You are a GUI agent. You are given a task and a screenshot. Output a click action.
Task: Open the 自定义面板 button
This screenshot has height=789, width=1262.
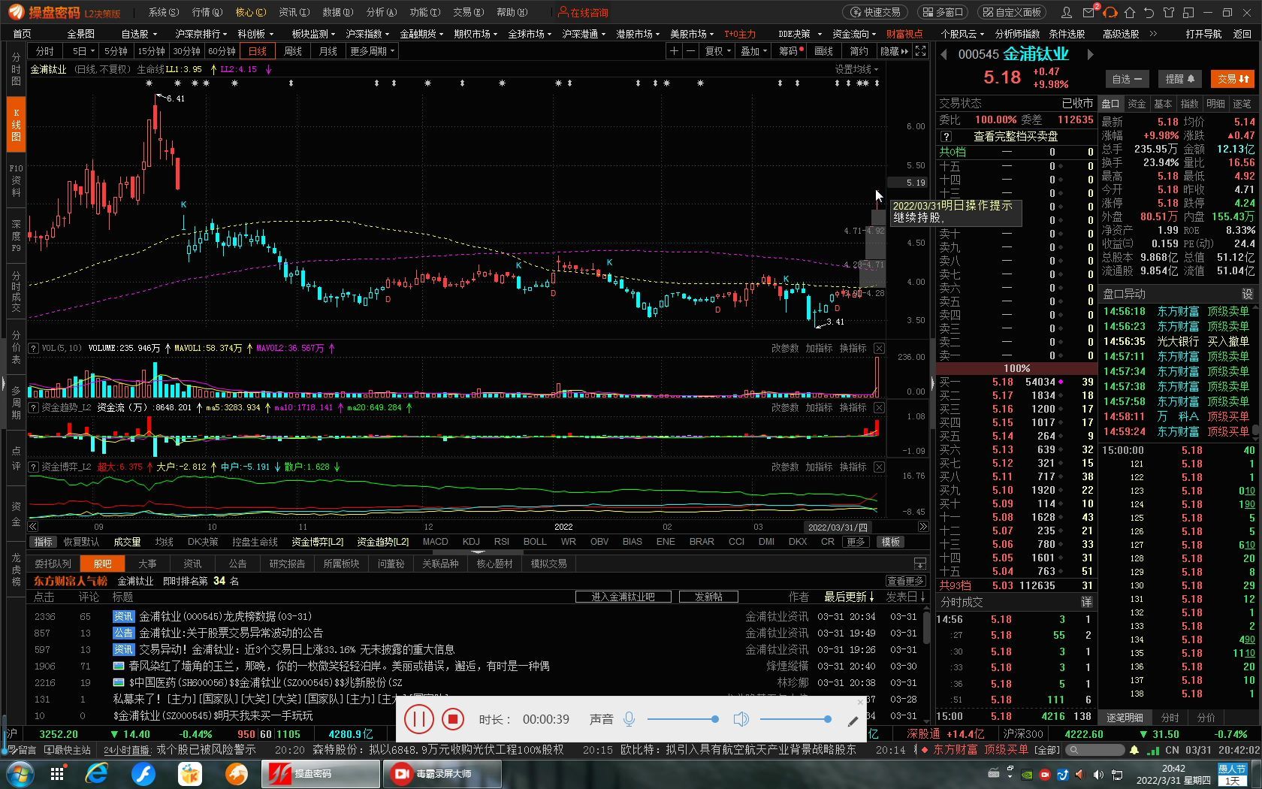pos(1011,12)
